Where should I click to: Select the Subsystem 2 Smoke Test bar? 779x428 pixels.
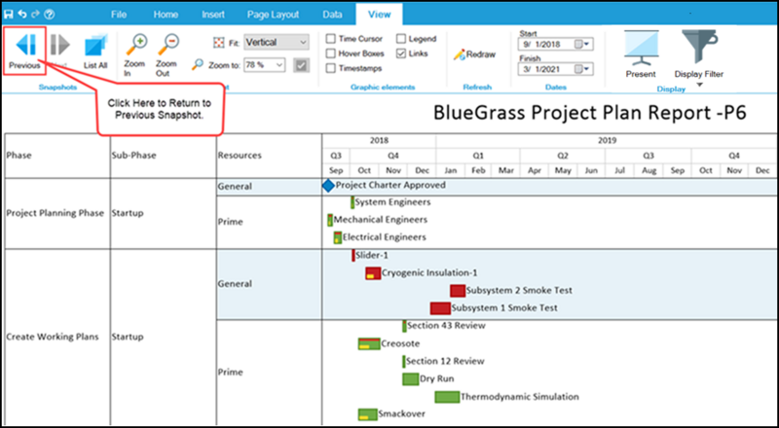point(458,291)
